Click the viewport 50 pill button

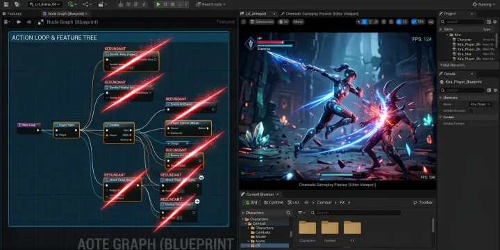click(x=283, y=22)
